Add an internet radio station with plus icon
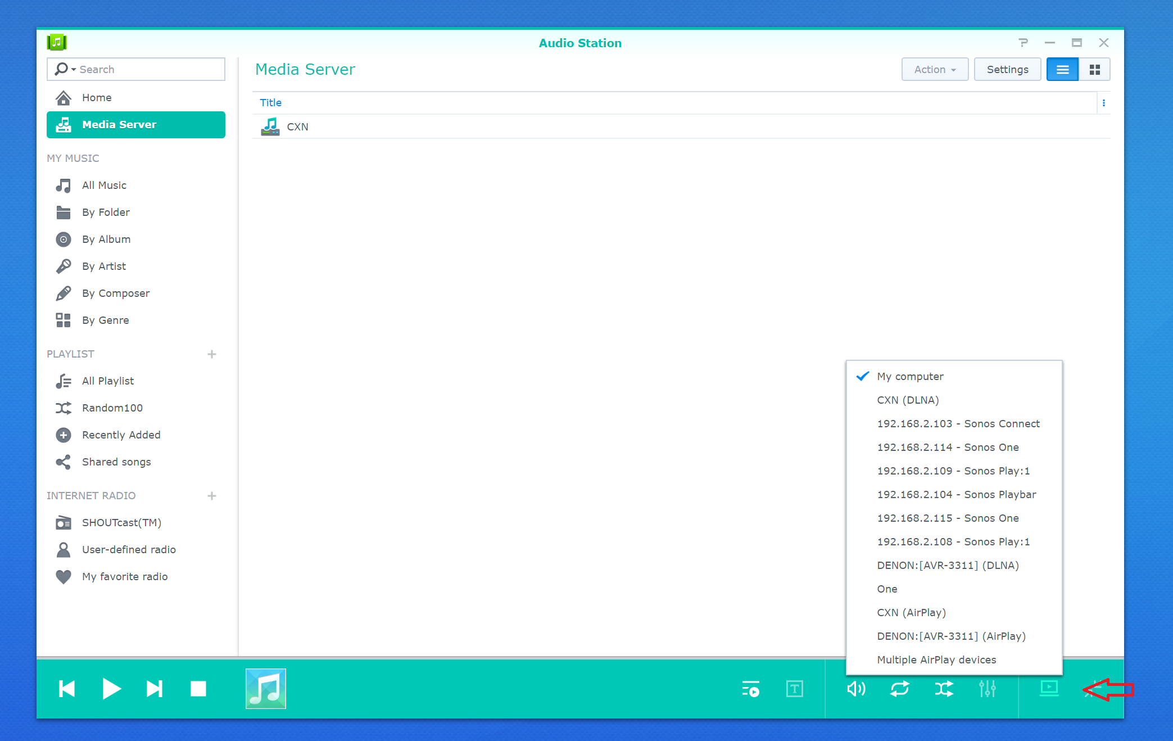Image resolution: width=1173 pixels, height=741 pixels. [212, 496]
